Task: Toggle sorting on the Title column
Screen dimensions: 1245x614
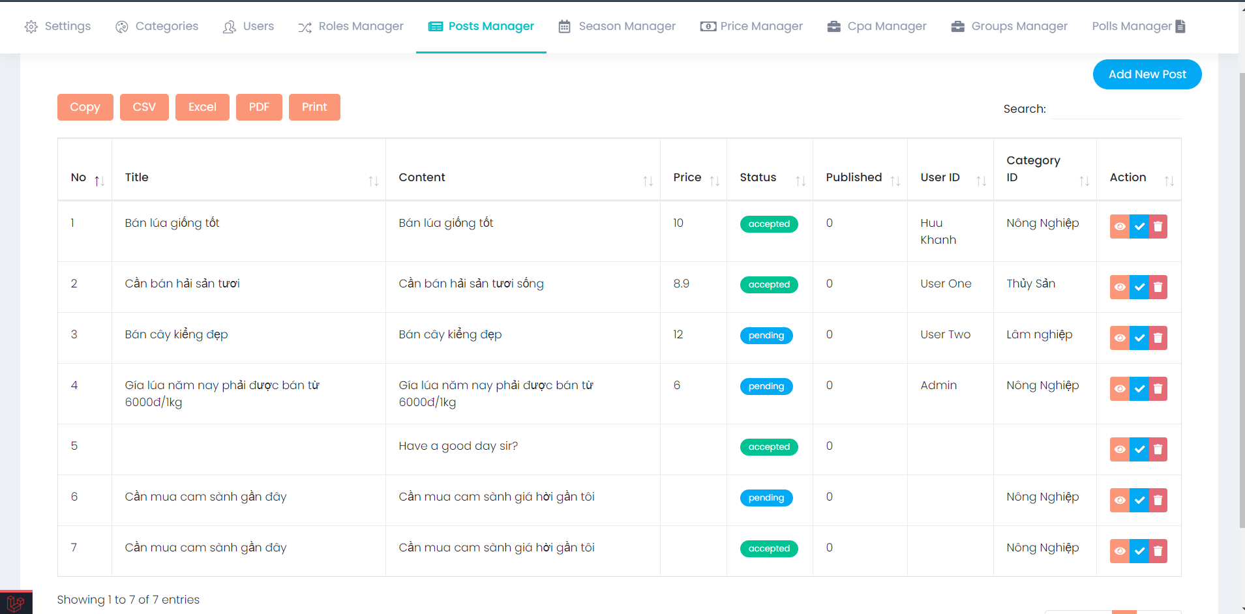Action: (372, 181)
